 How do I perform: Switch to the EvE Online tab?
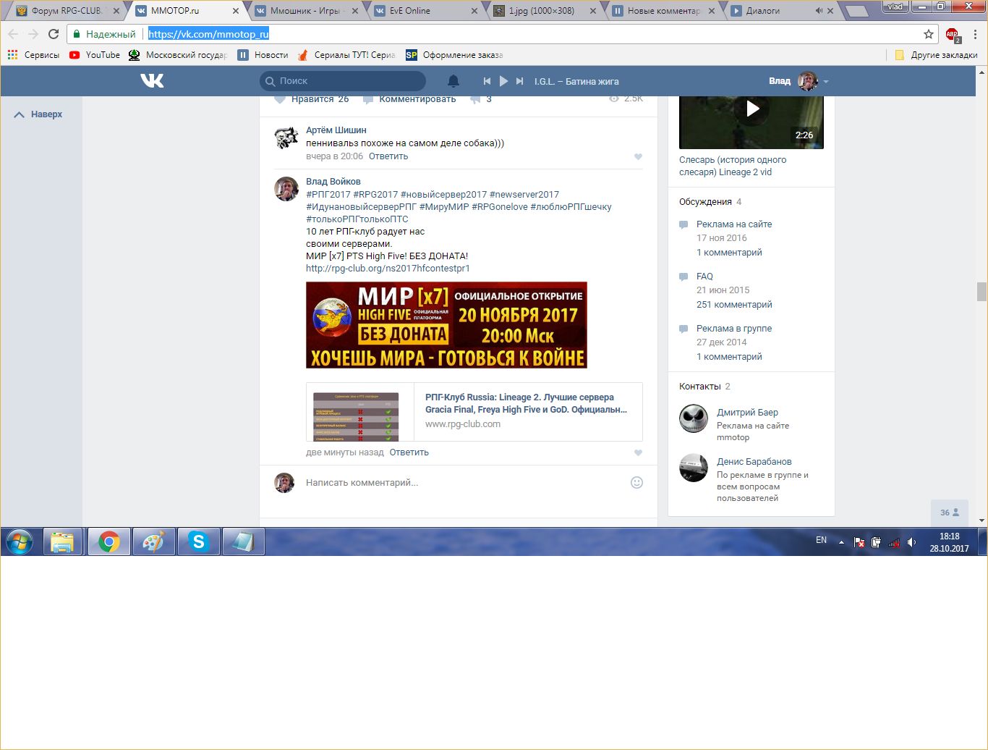[x=426, y=11]
